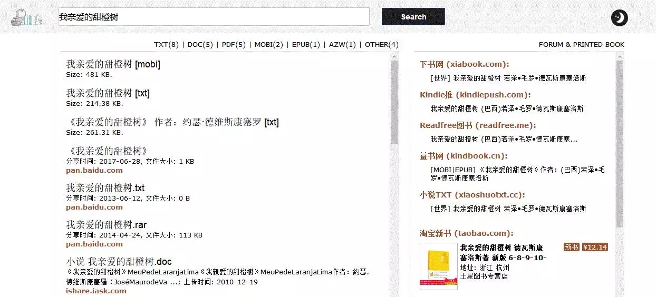Show MOBI(2) format results
The height and width of the screenshot is (297, 656).
point(268,45)
